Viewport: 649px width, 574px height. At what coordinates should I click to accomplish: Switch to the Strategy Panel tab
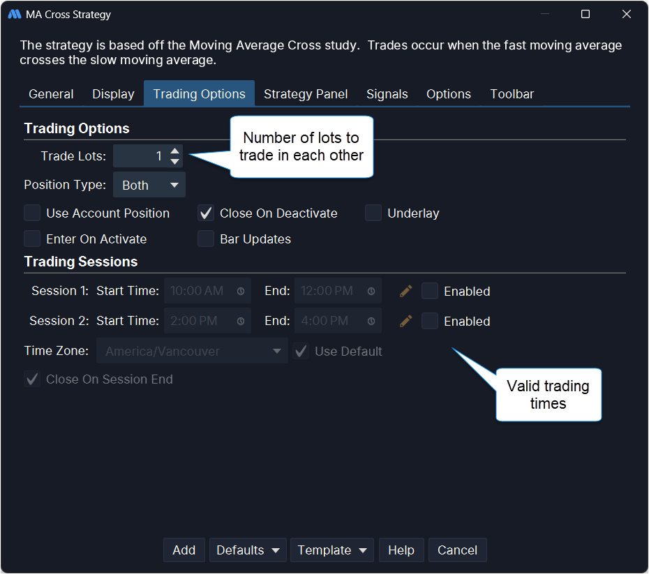click(x=306, y=94)
